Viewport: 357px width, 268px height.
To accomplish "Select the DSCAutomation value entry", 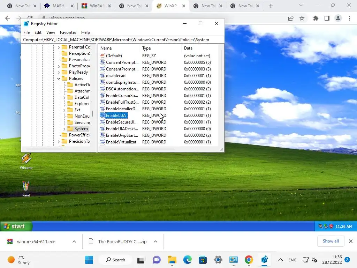I will pyautogui.click(x=122, y=89).
